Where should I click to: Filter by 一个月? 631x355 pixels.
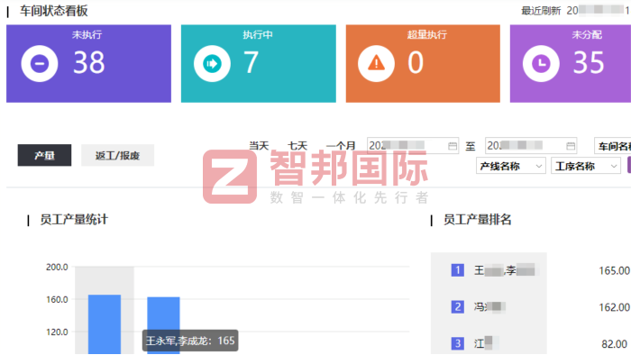[341, 146]
